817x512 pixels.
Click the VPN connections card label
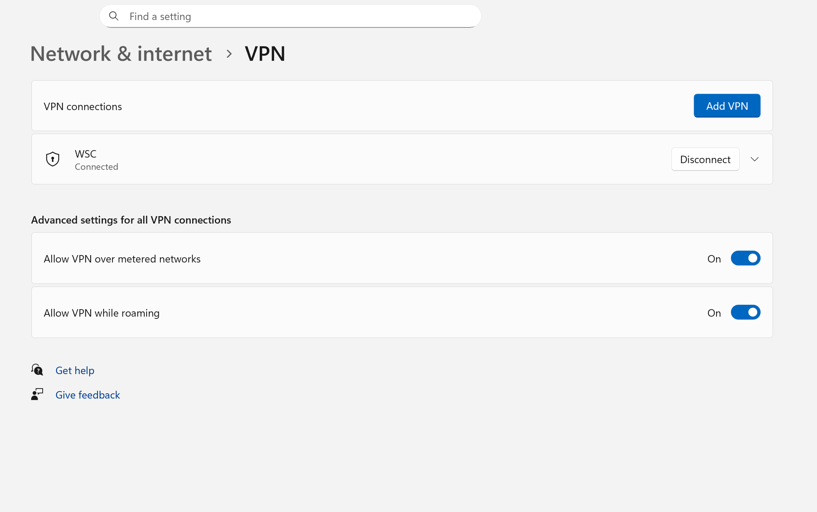(83, 106)
